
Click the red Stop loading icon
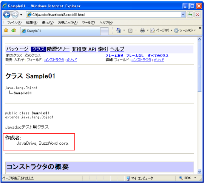click(198, 14)
